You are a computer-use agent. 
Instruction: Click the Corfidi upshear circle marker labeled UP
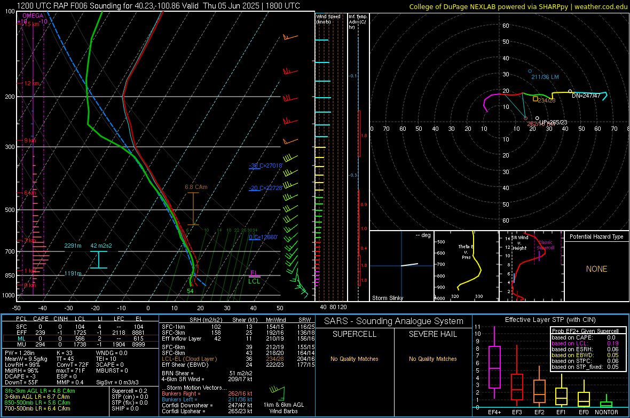pyautogui.click(x=537, y=119)
